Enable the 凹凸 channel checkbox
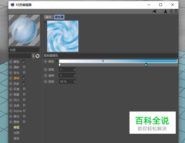This screenshot has height=143, width=185. (x=24, y=100)
